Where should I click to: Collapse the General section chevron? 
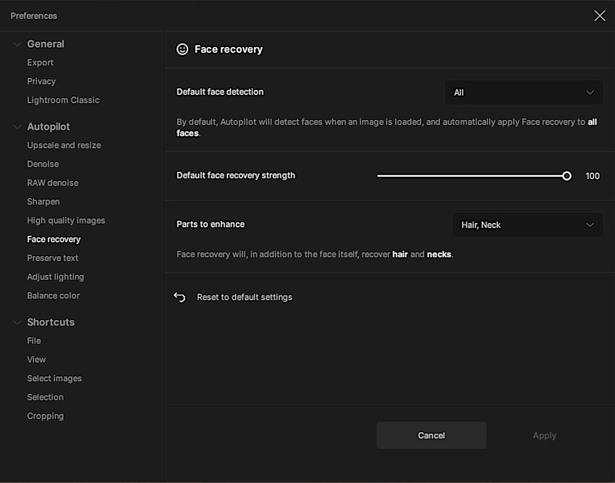[17, 44]
